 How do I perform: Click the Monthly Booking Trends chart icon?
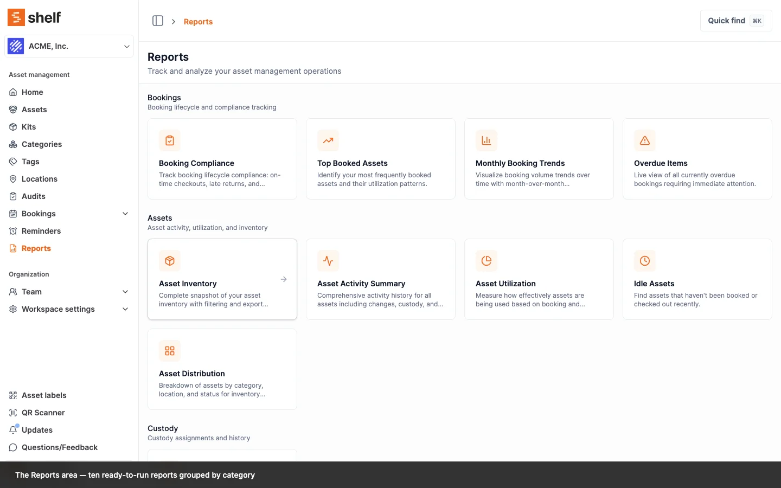pos(486,140)
